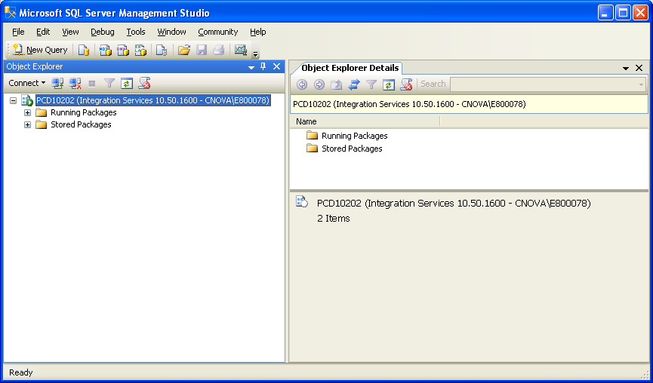Toggle Synchronize in Object Explorer Details toolbar
653x383 pixels.
click(x=353, y=84)
